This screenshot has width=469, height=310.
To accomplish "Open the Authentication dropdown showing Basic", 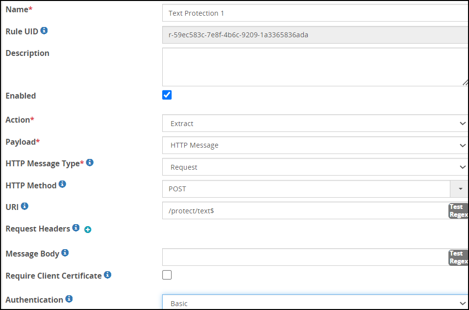I will (316, 302).
